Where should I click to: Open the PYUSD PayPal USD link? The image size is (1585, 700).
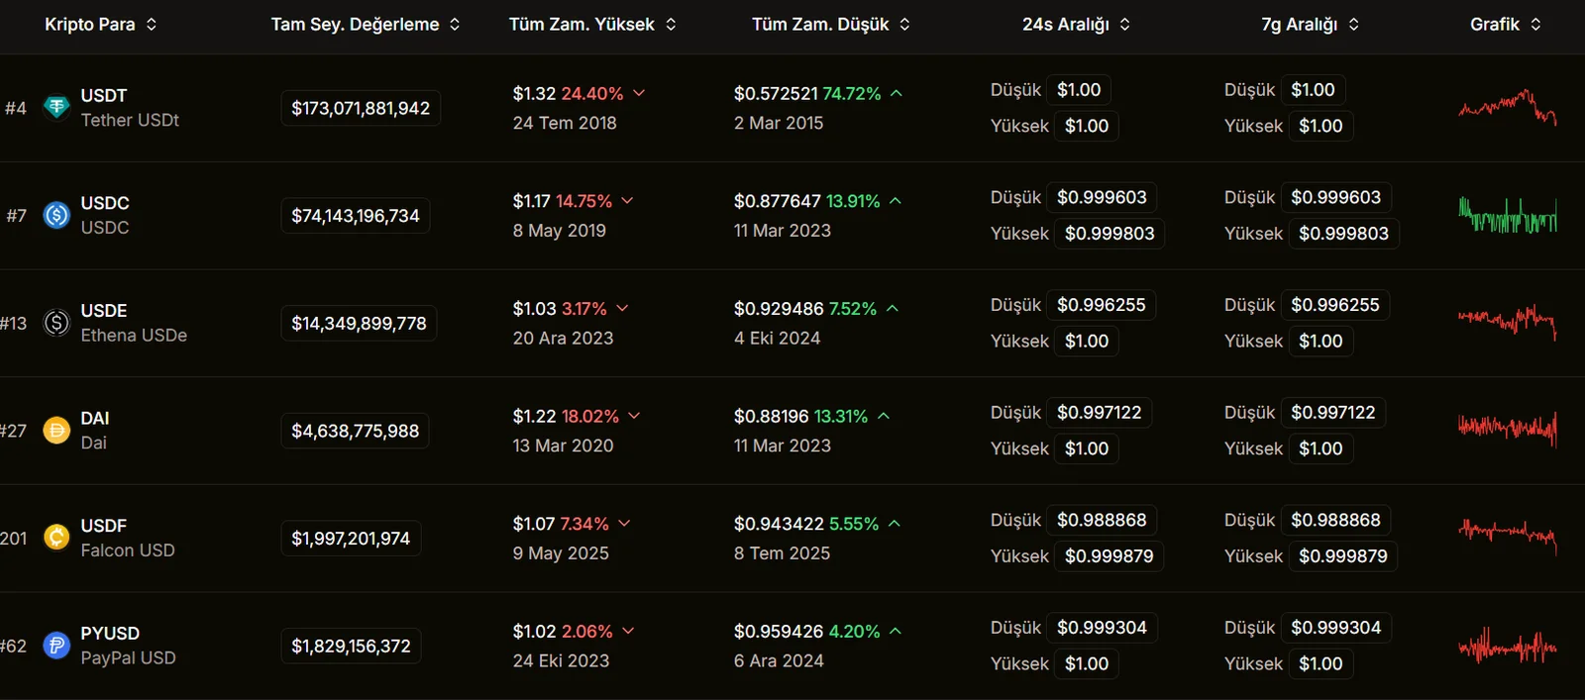[x=127, y=646]
